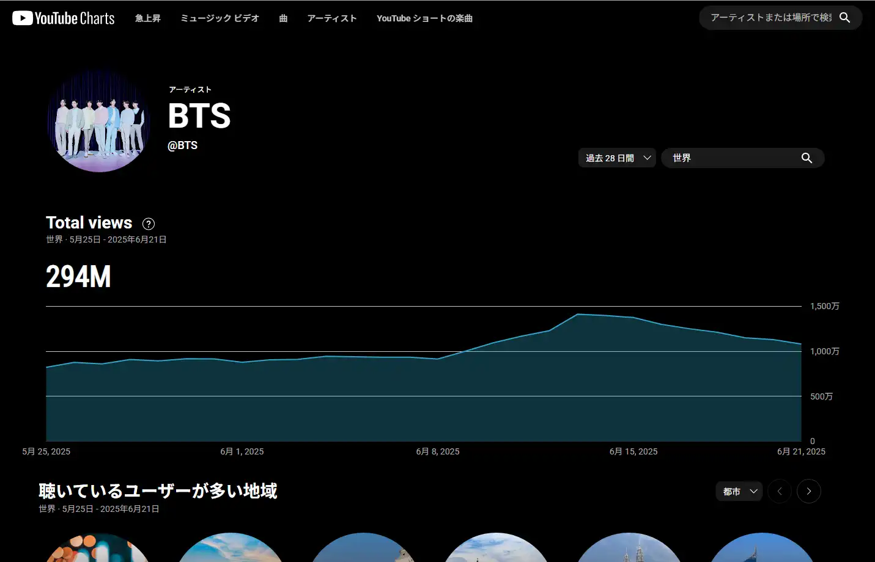Click the YouTube Charts logo
The width and height of the screenshot is (875, 562).
coord(64,18)
